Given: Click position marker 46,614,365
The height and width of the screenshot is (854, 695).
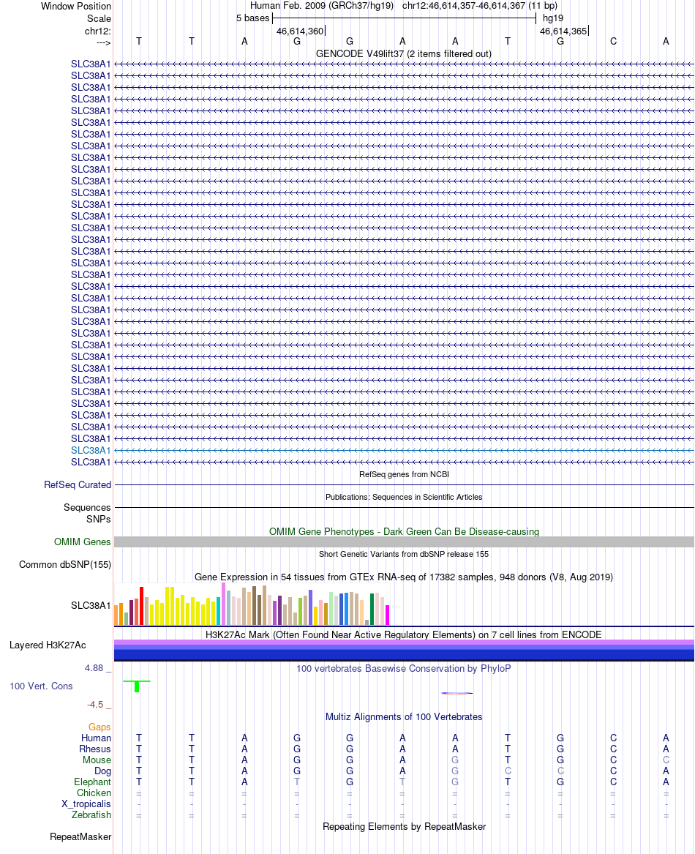Looking at the screenshot, I should pyautogui.click(x=563, y=31).
